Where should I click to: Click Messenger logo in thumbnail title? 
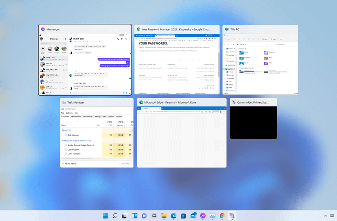tap(43, 29)
